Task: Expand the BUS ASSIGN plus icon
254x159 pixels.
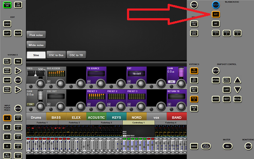Action: [x=49, y=82]
